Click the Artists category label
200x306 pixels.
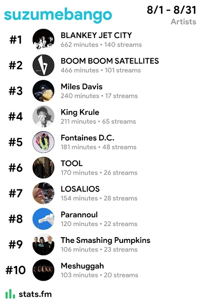click(184, 21)
